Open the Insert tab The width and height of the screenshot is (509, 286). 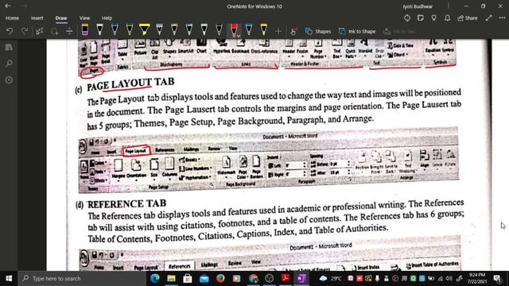pyautogui.click(x=37, y=18)
